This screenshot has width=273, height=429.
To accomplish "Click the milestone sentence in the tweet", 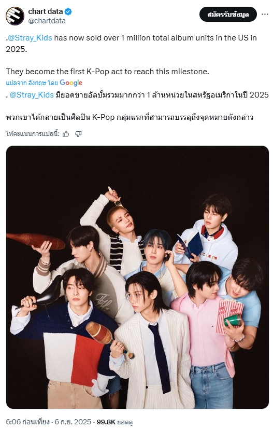I will (x=107, y=72).
